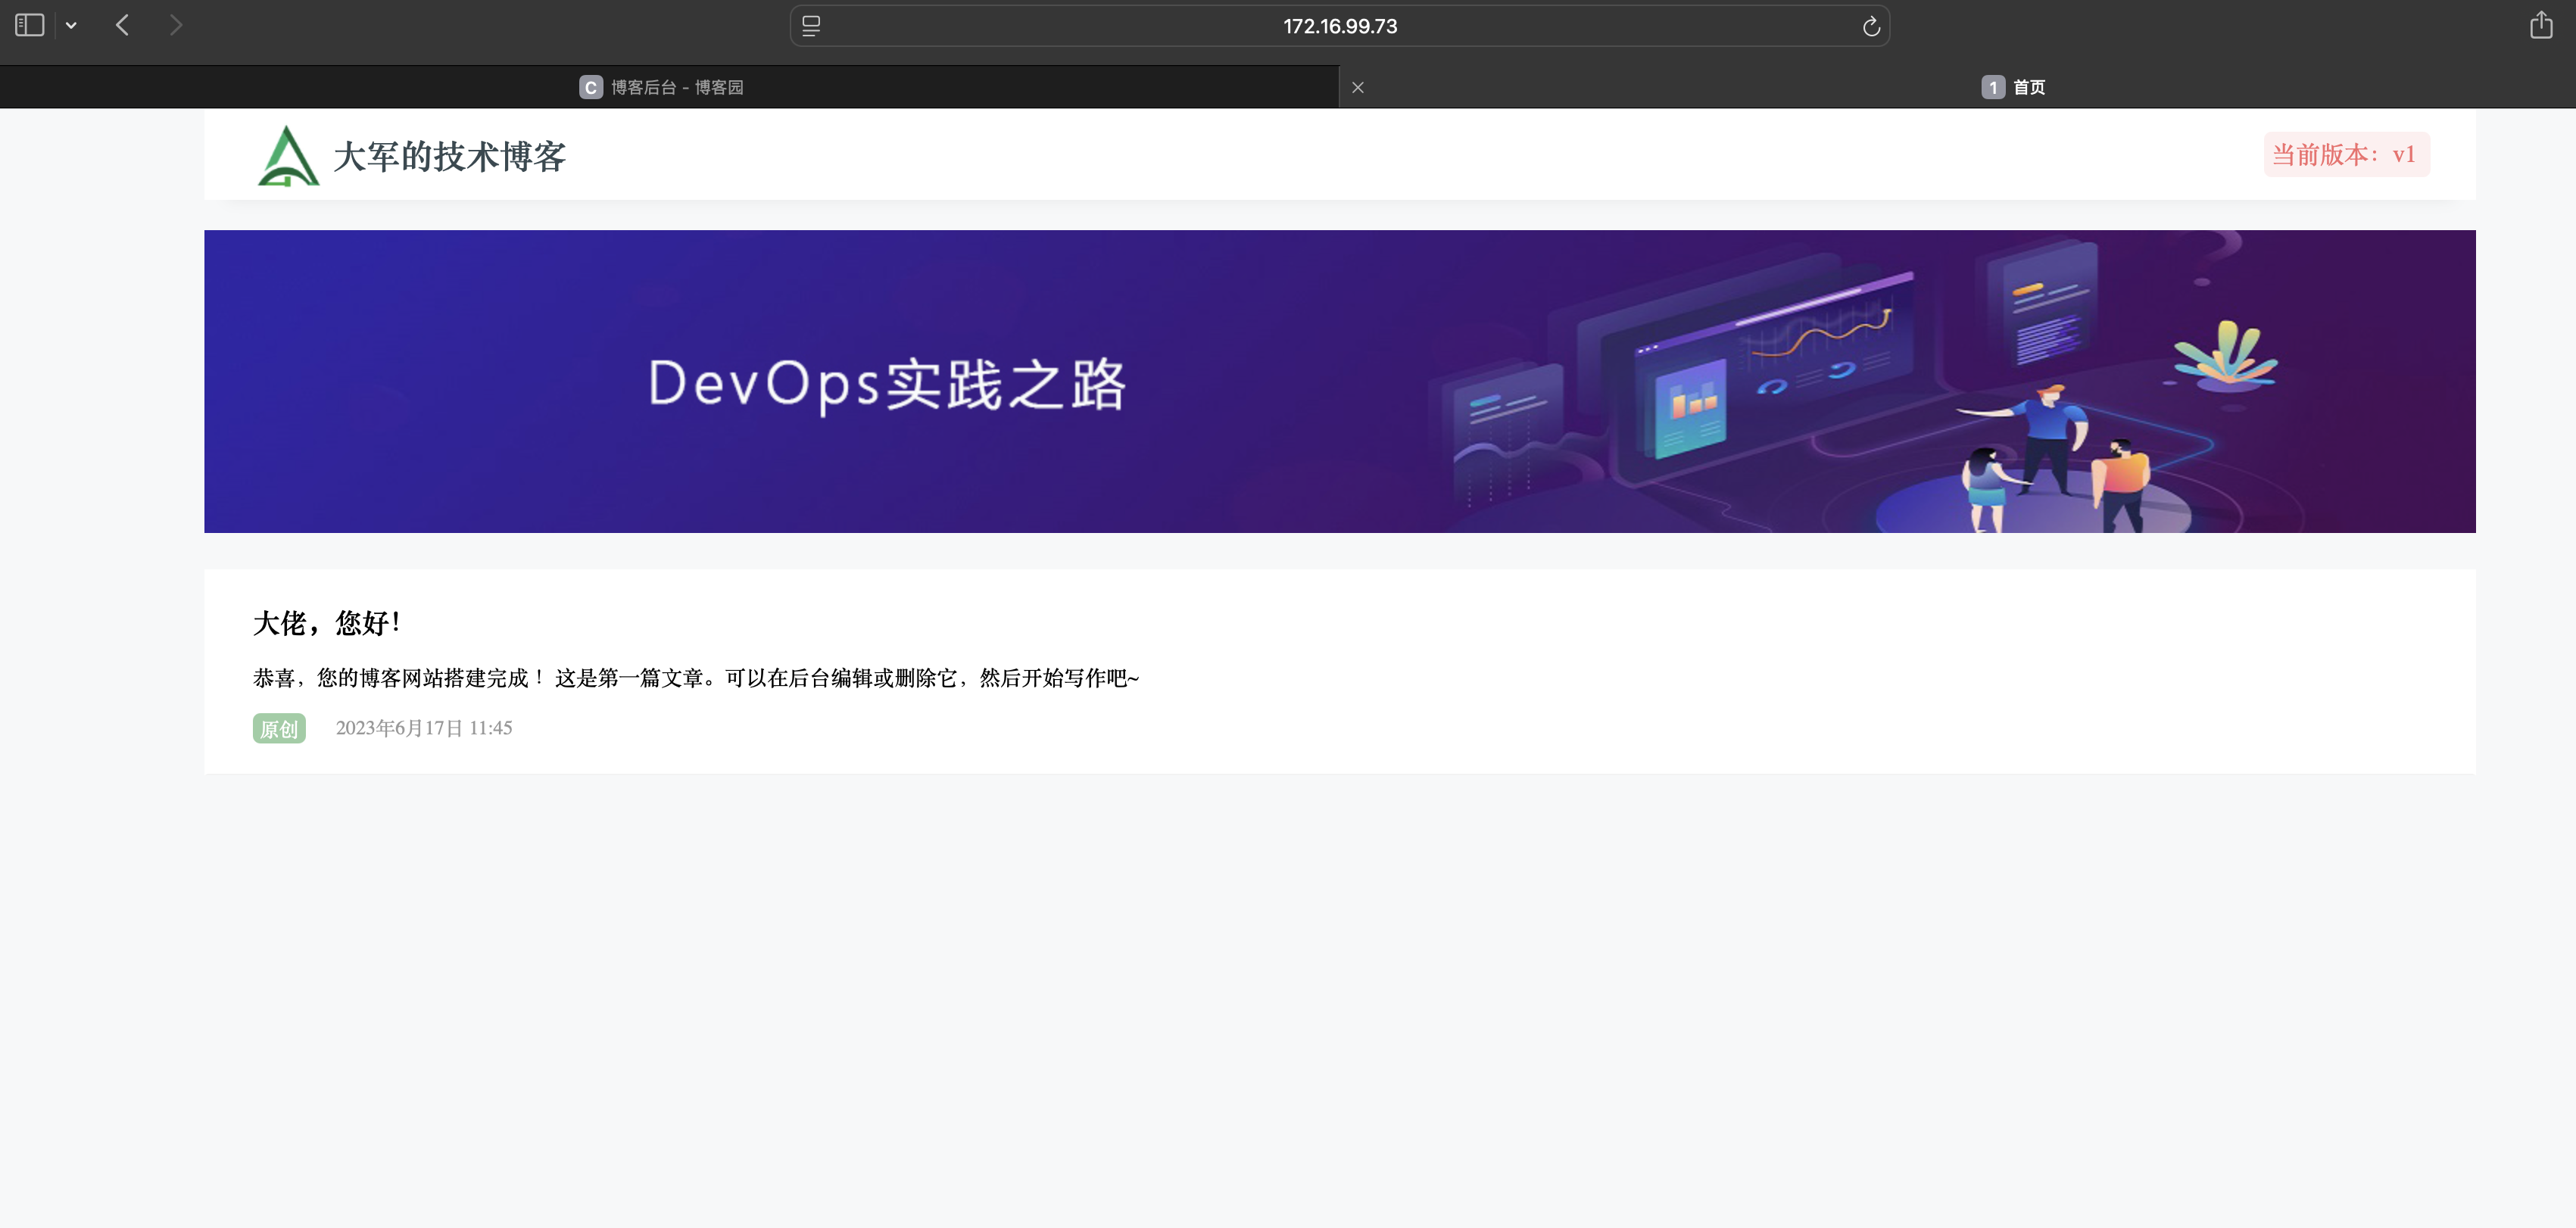Click the address bar showing 172.16.99.73
The width and height of the screenshot is (2576, 1228).
(1339, 26)
